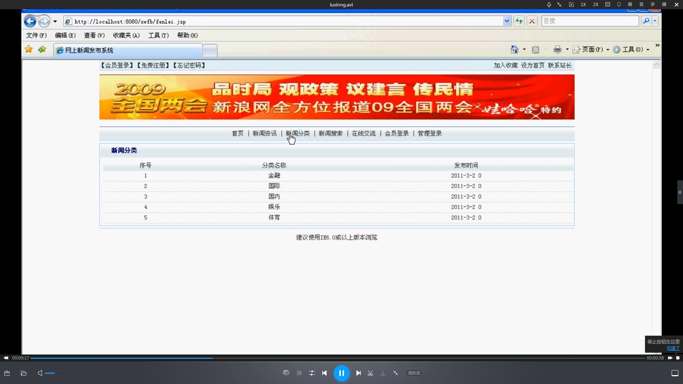Viewport: 683px width, 384px height.
Task: Go forward with the browser forward arrow
Action: tap(44, 21)
